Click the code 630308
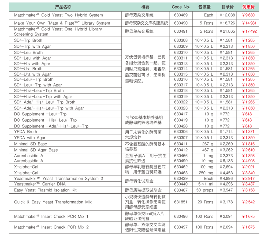Image resolution: width=268 pixels, height=237 pixels. pos(181,40)
